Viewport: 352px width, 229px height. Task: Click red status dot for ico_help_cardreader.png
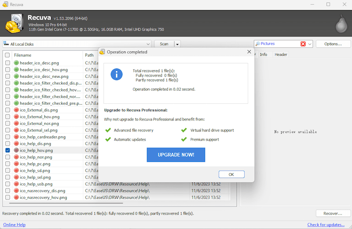point(16,137)
